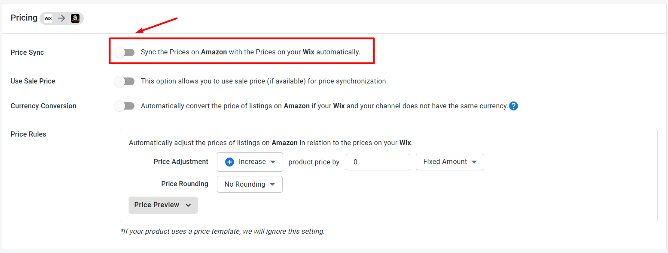
Task: Open the No Rounding dropdown
Action: [x=250, y=184]
